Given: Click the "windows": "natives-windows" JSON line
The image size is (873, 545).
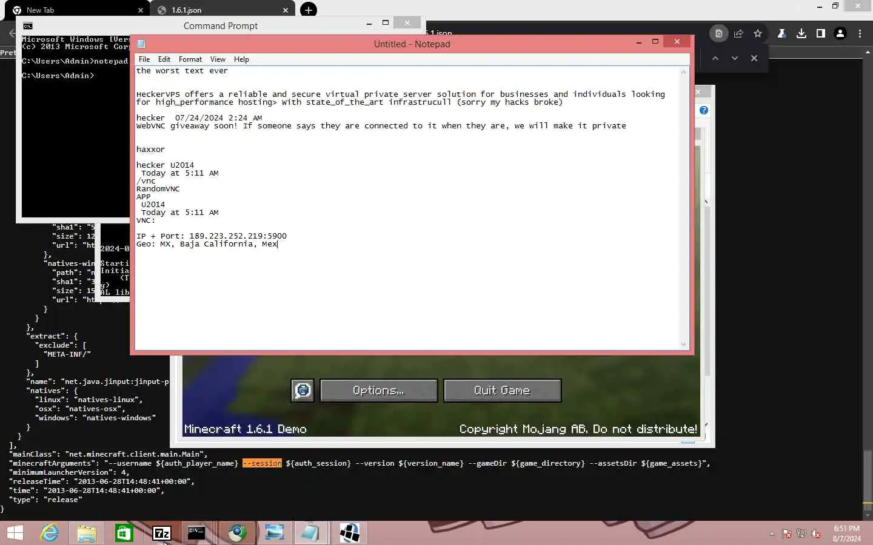Looking at the screenshot, I should (x=95, y=418).
